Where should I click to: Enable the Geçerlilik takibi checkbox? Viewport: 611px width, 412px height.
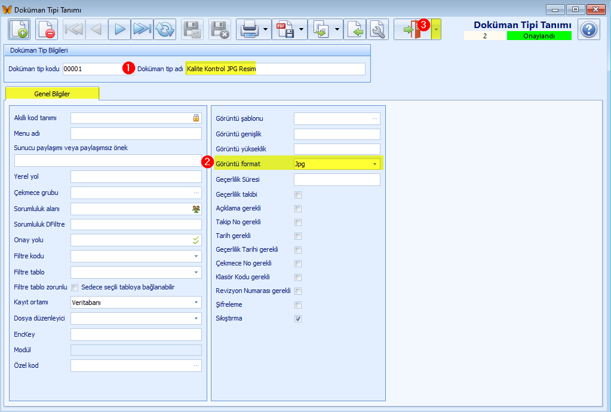[298, 195]
